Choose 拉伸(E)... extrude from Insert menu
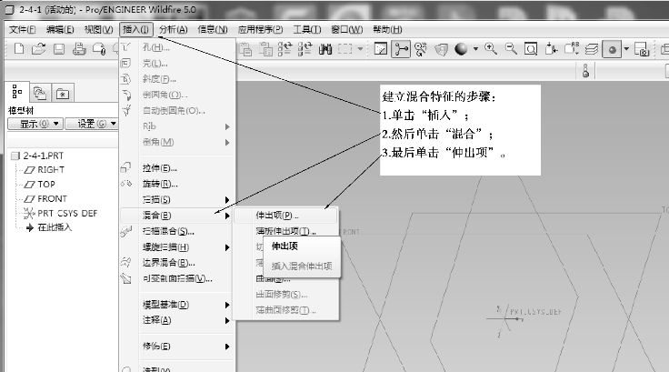This screenshot has width=669, height=372. point(177,168)
